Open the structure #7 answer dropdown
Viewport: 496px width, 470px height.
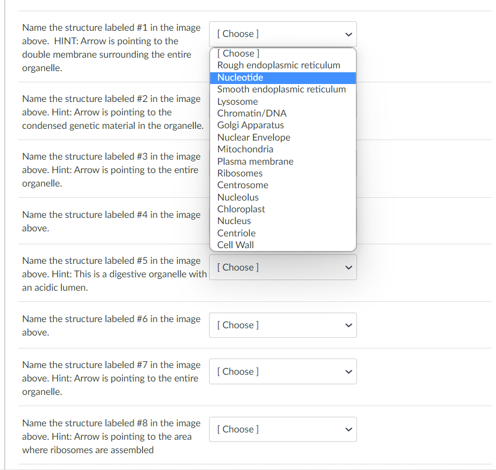(283, 371)
